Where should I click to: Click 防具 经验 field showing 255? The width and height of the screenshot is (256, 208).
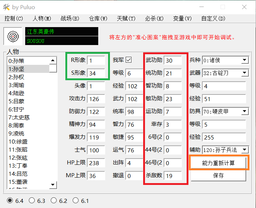tap(224, 137)
